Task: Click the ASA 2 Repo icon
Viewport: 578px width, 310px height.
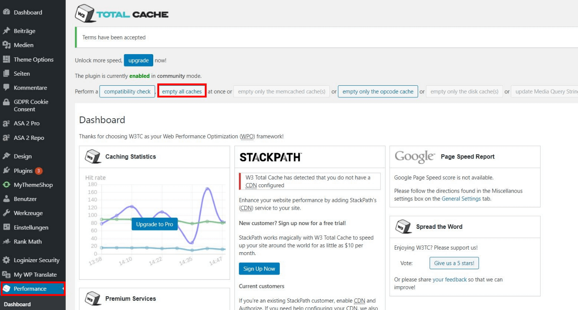Action: [6, 138]
